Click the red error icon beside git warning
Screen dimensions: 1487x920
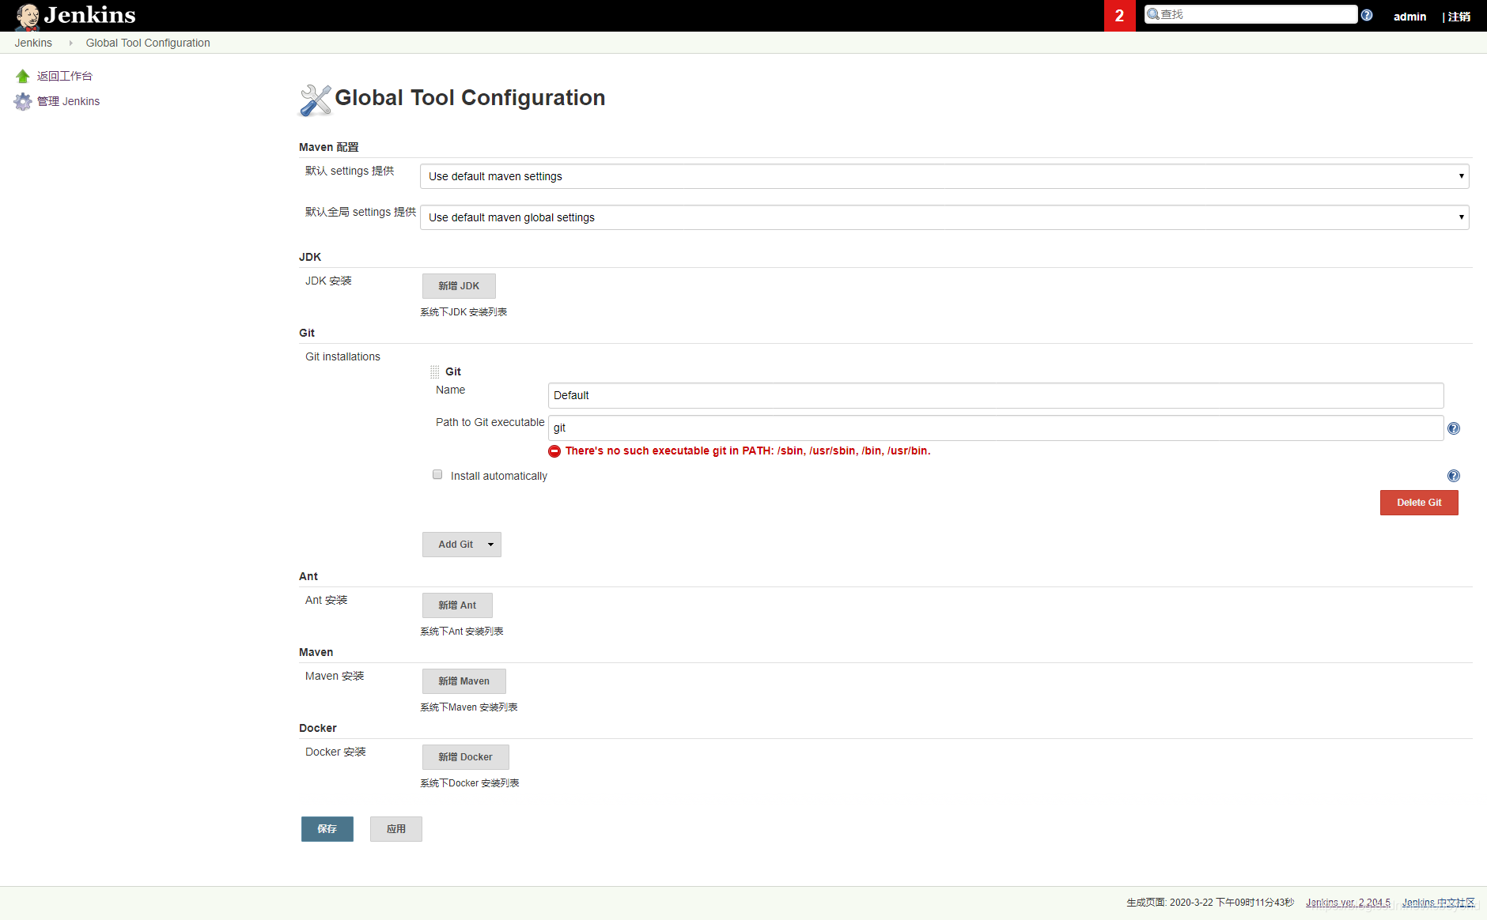[554, 451]
